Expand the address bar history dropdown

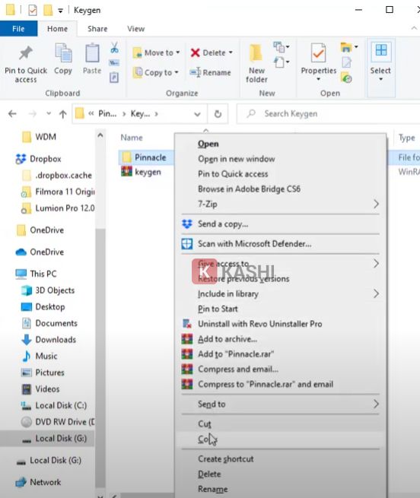197,114
